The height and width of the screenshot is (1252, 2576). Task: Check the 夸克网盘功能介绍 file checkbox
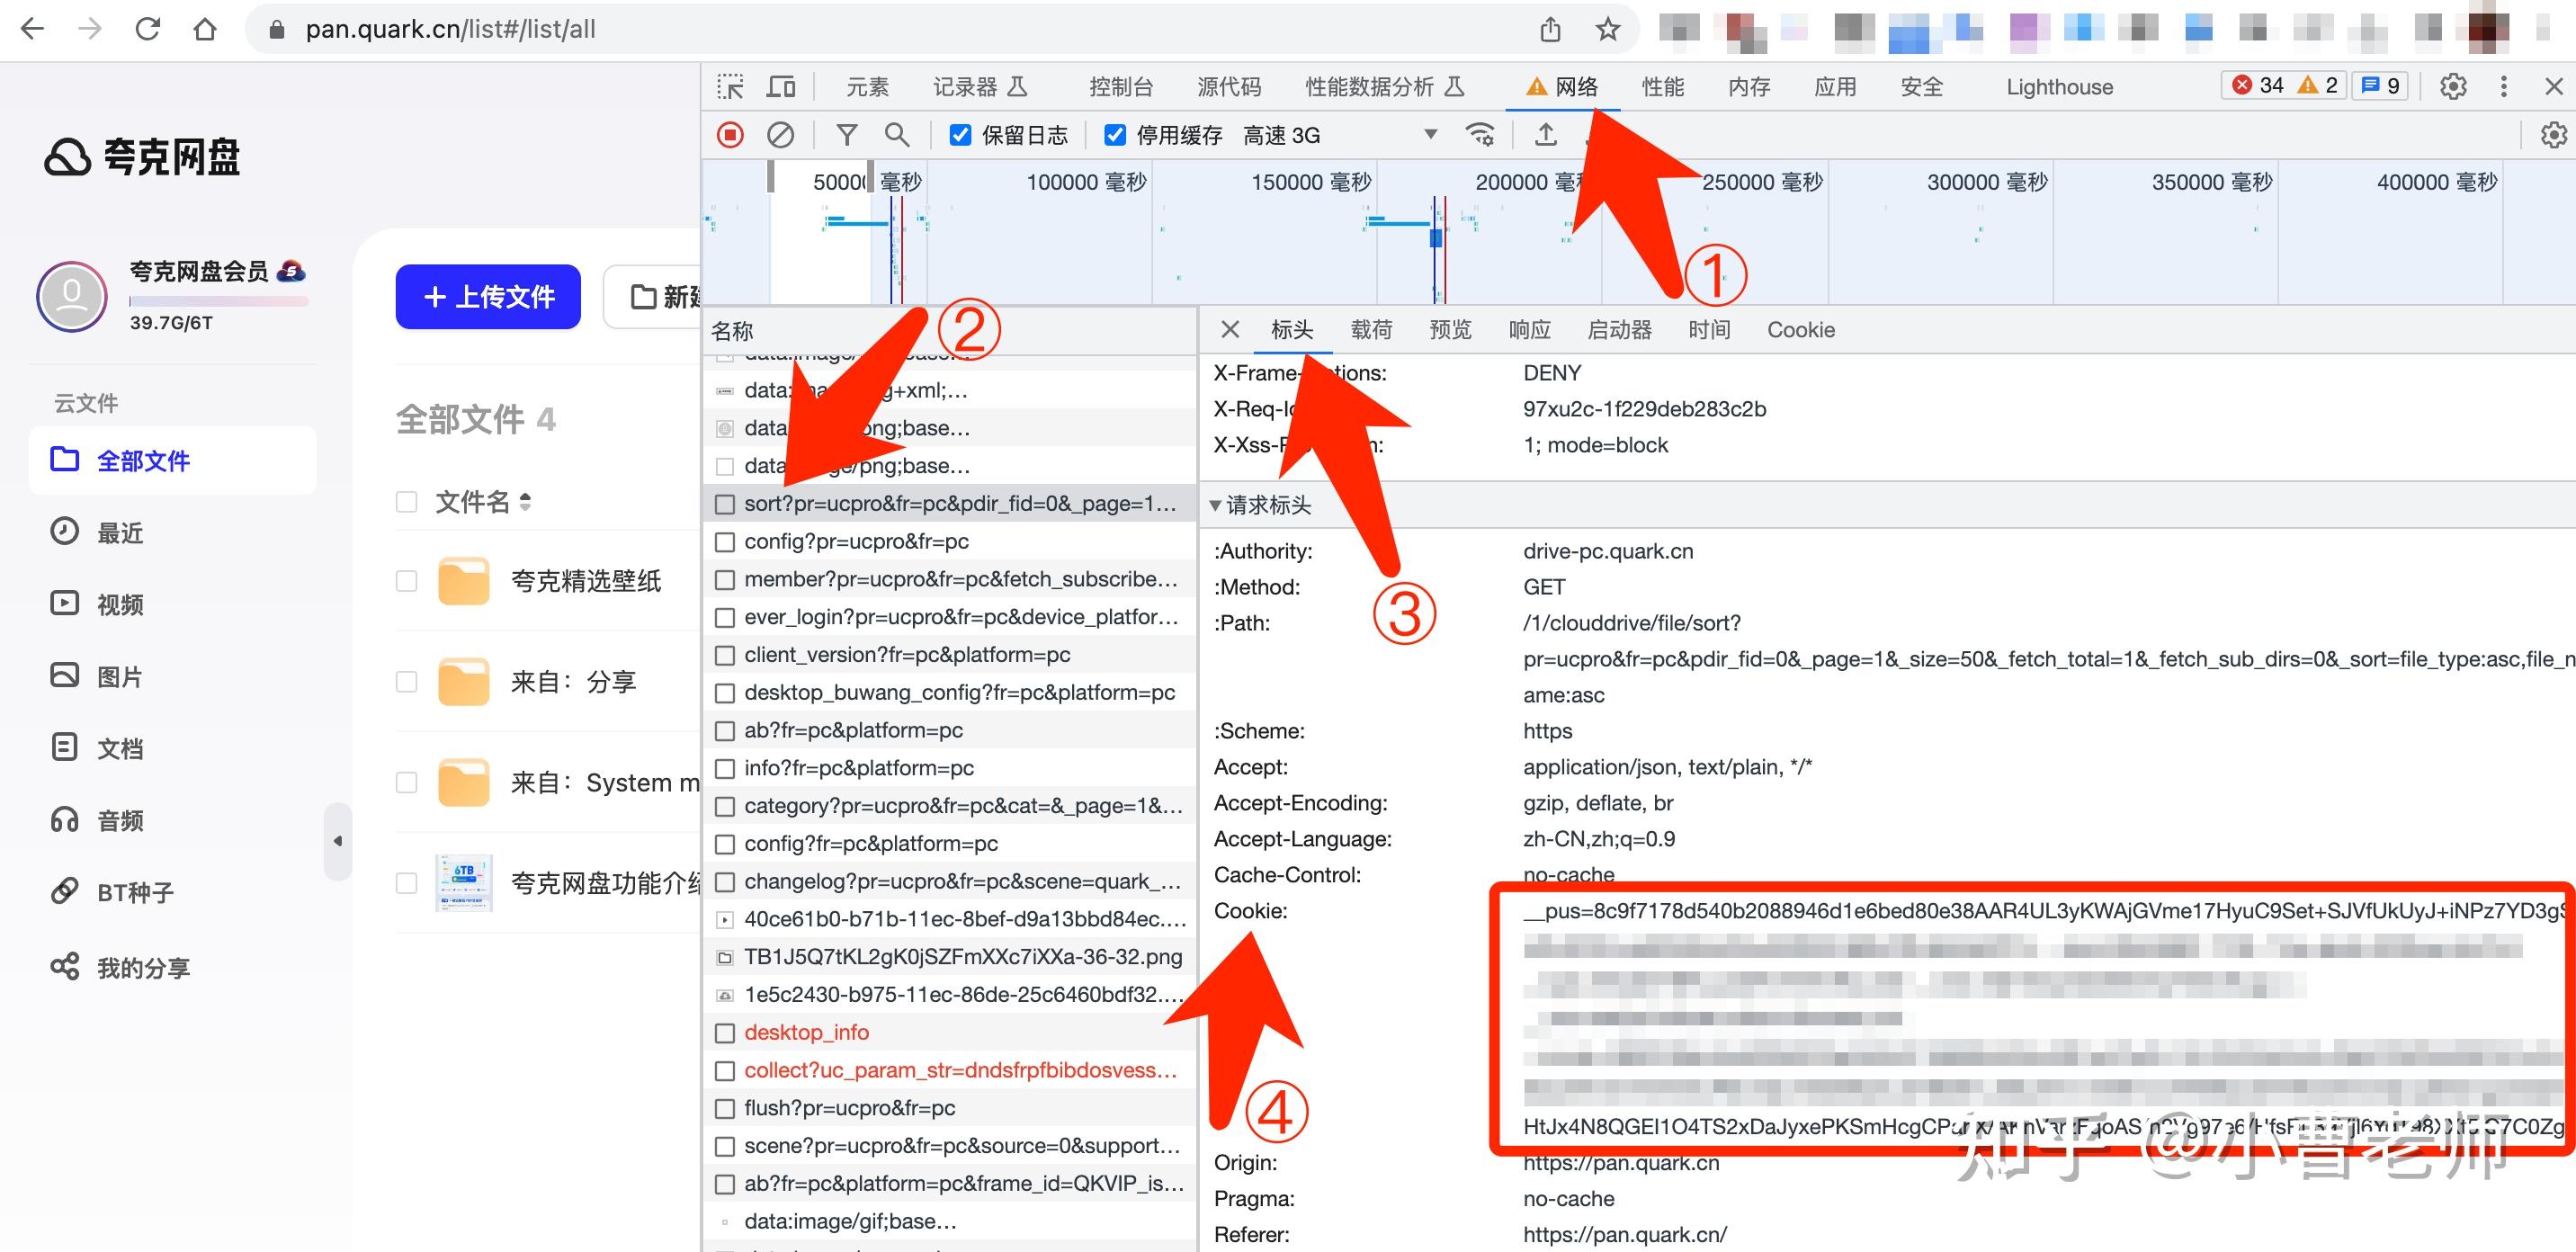tap(406, 883)
